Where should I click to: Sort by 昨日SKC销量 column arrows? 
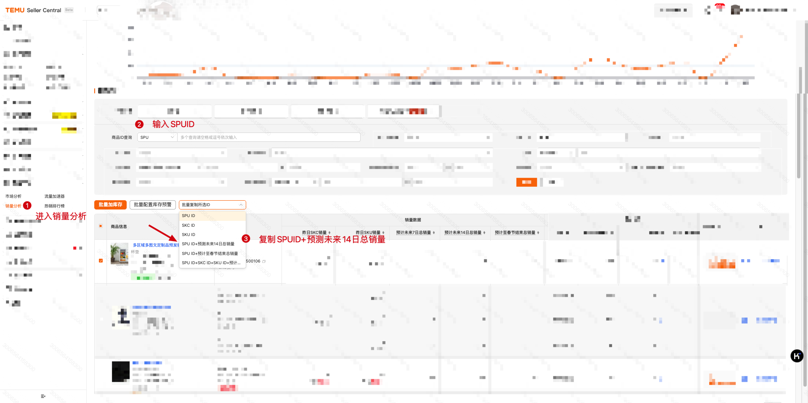(329, 233)
